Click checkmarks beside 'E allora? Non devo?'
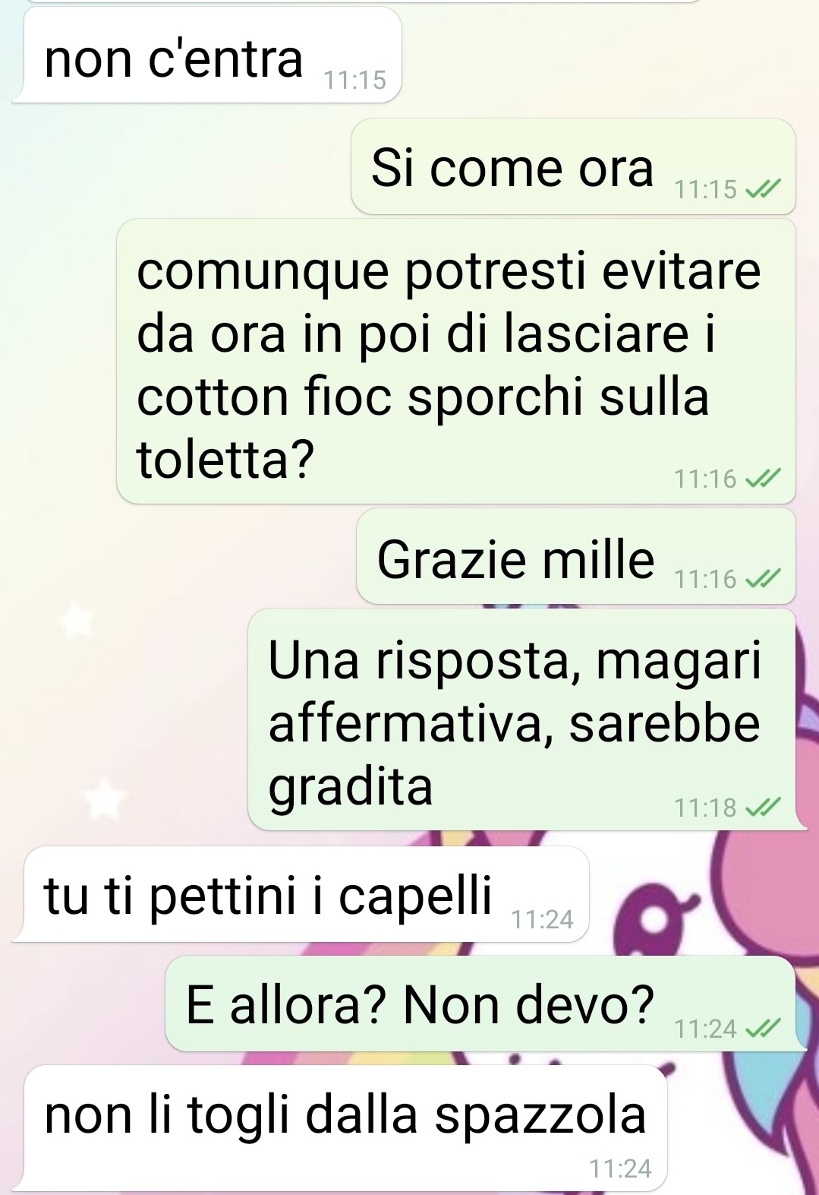 762,1028
